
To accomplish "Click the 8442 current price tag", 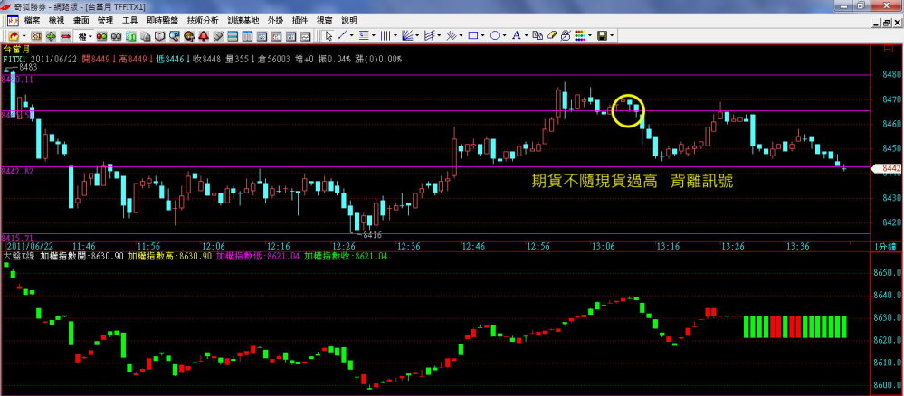I will (x=889, y=168).
